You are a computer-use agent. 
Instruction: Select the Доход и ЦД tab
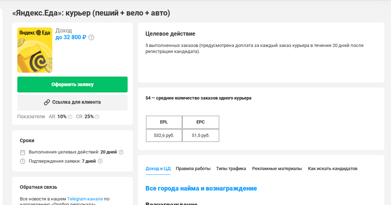[158, 169]
